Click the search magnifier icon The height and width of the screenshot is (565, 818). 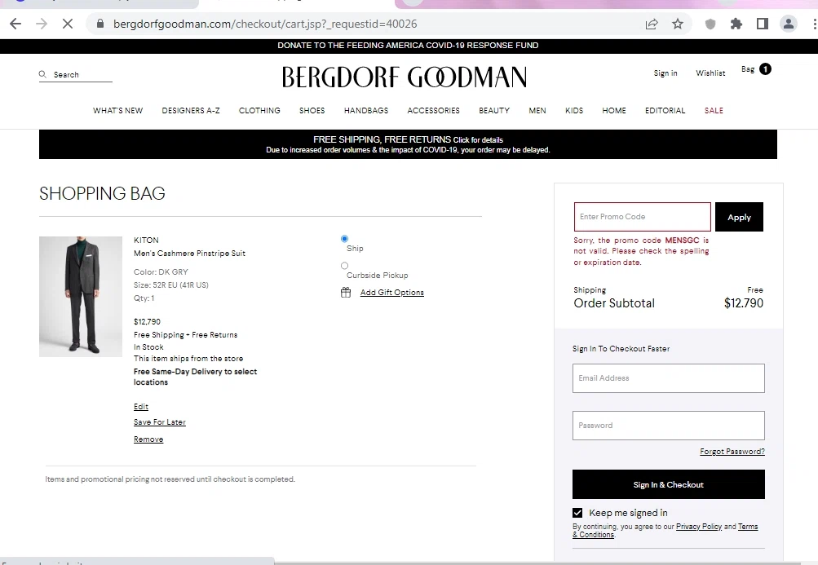(x=42, y=75)
